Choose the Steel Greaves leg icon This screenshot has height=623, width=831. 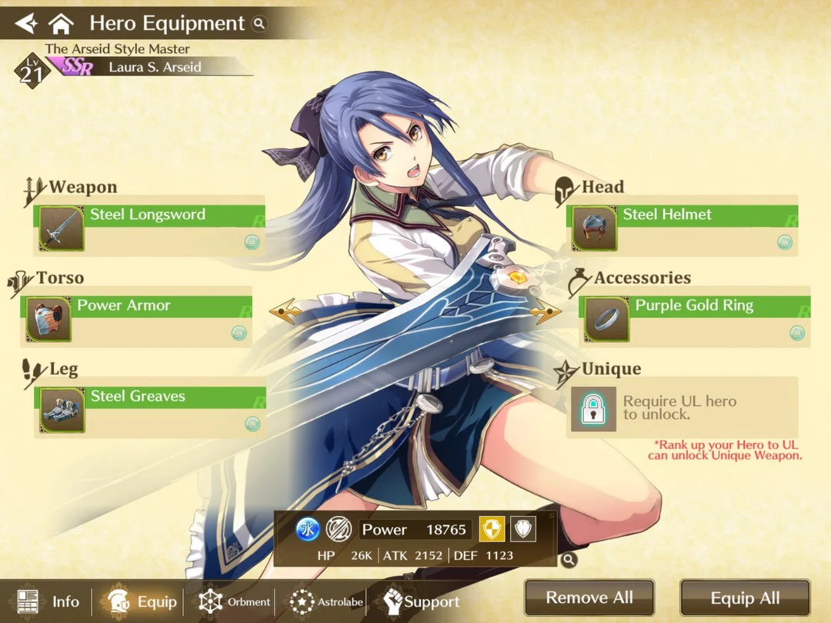click(x=62, y=411)
